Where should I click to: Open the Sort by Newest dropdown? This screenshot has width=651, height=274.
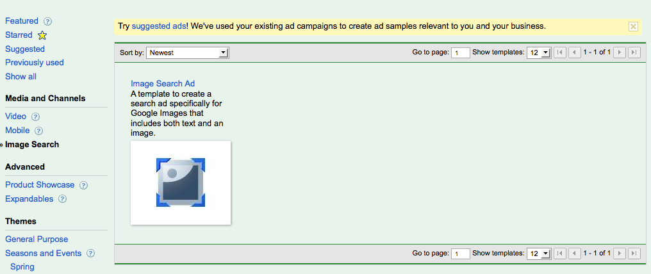(x=188, y=52)
